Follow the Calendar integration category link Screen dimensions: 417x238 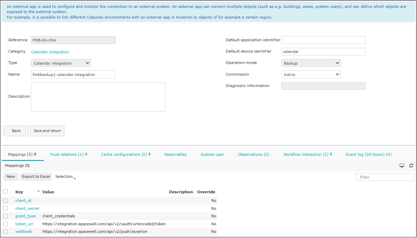point(50,52)
